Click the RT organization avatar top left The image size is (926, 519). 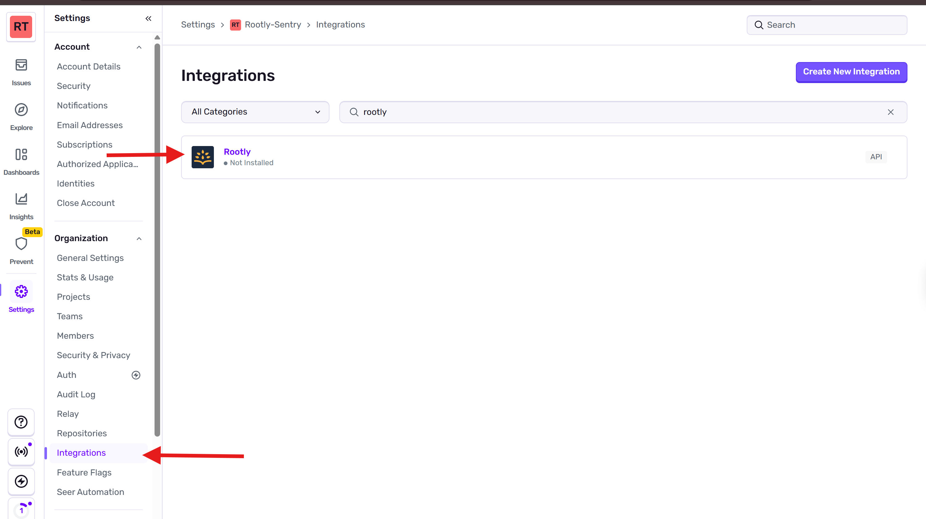[x=20, y=27]
